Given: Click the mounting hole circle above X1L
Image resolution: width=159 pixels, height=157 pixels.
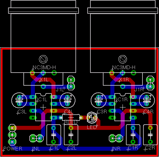Looking at the screenshot, I should (x=43, y=59).
